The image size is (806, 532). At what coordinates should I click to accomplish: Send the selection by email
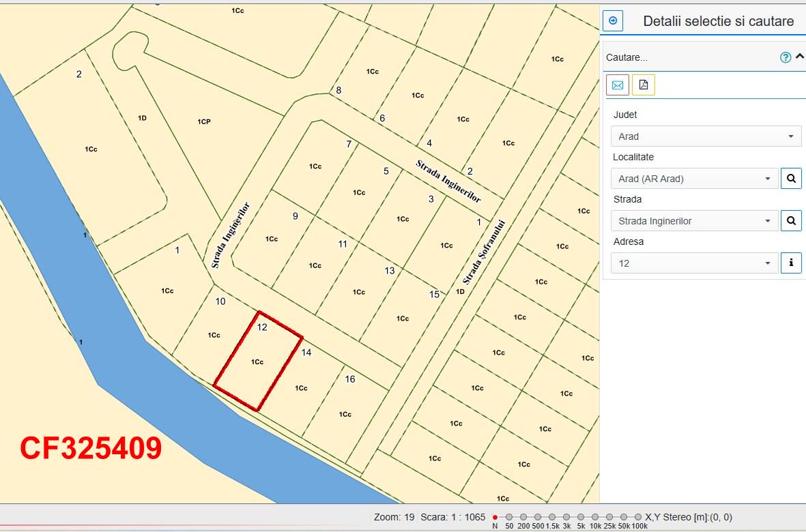(x=618, y=85)
